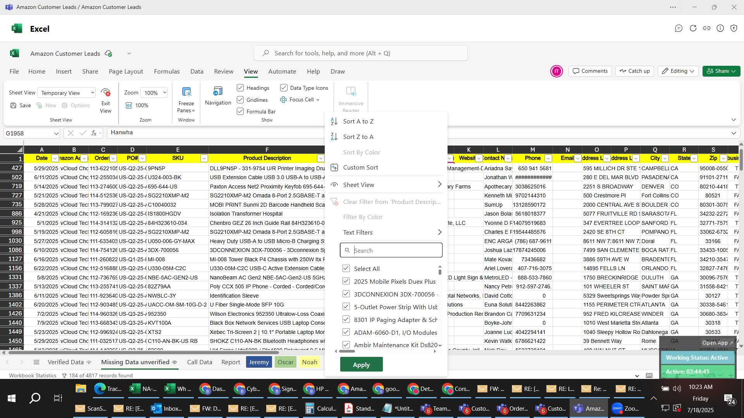The height and width of the screenshot is (418, 744).
Task: Click the Freeze Panes icon
Action: (x=186, y=92)
